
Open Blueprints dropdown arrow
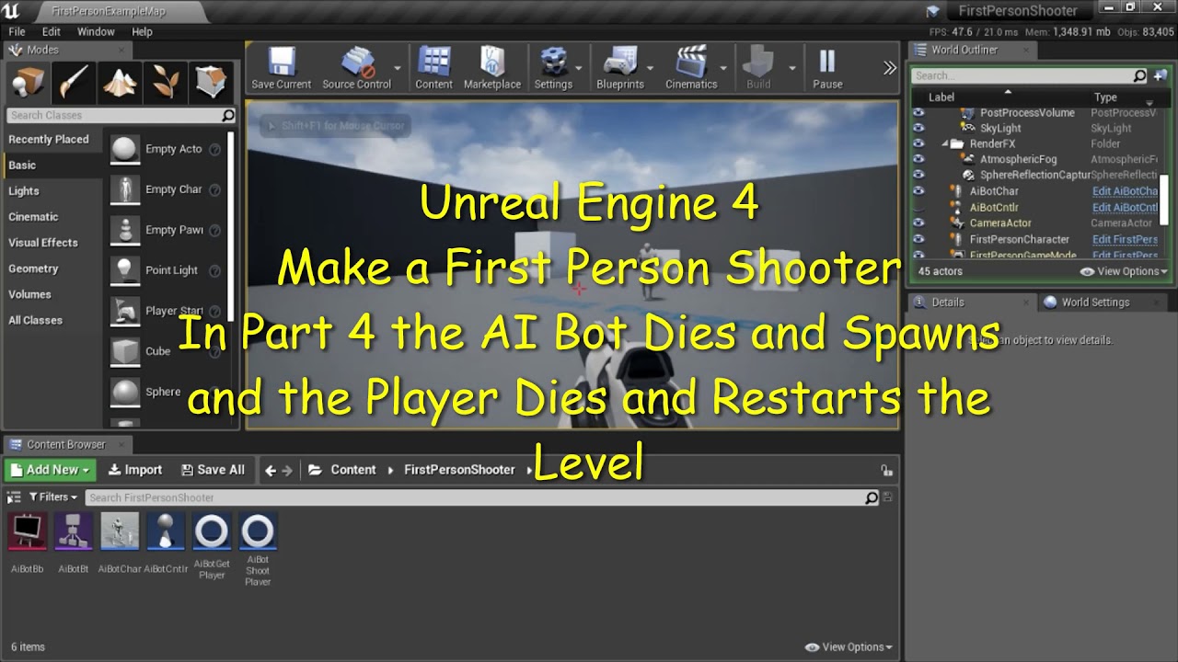tap(650, 68)
